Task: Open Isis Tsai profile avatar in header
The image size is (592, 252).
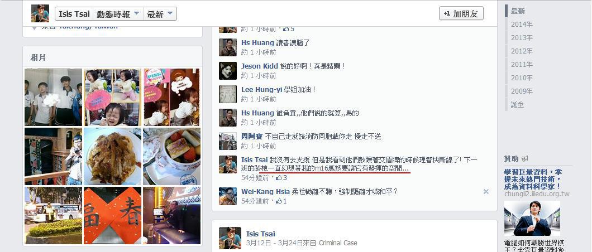Action: [x=40, y=13]
